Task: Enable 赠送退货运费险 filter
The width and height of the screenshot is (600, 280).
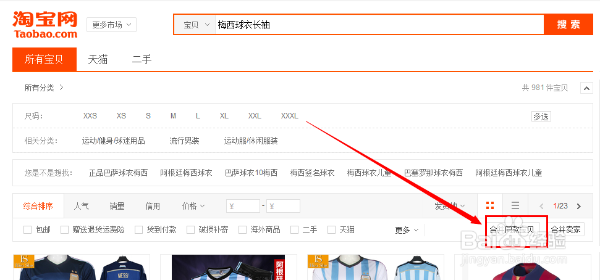Action: pyautogui.click(x=65, y=230)
